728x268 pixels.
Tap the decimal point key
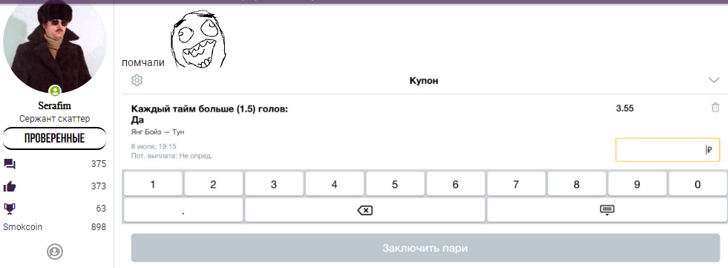[183, 210]
